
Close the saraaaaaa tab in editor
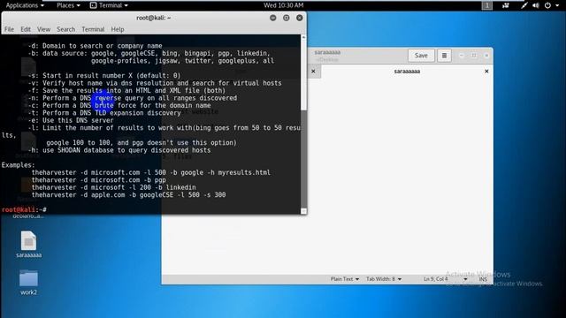[486, 72]
